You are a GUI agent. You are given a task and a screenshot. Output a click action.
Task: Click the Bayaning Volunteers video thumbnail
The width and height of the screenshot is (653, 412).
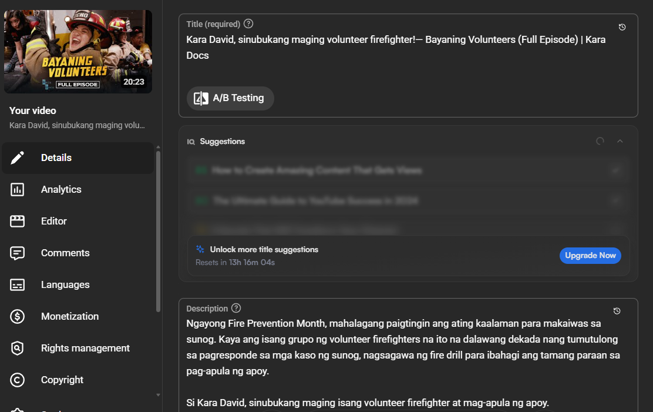[x=78, y=52]
